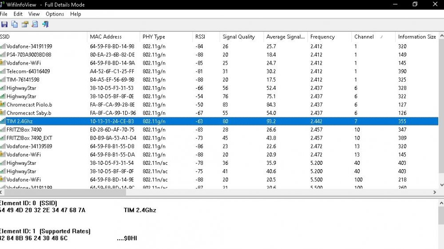This screenshot has height=249, width=444.
Task: Select the Chromecast Saby.b network
Action: pos(219,113)
